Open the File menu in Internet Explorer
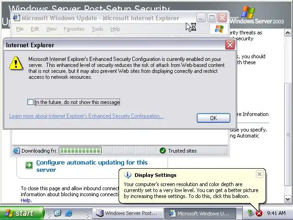Image resolution: width=293 pixels, height=220 pixels. click(20, 29)
